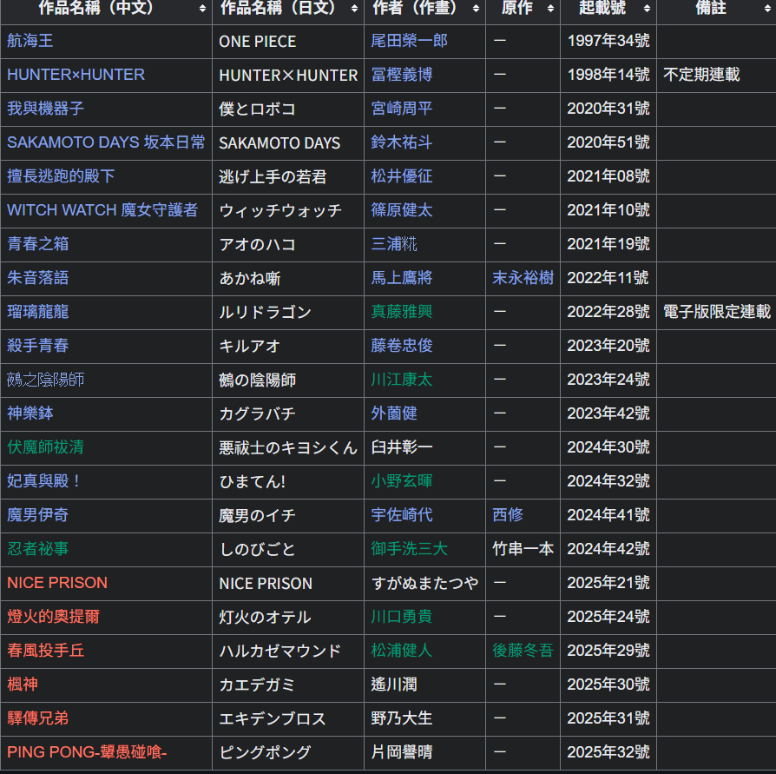Sort by 作者（作畫） column sort arrows
The width and height of the screenshot is (776, 774).
click(476, 8)
